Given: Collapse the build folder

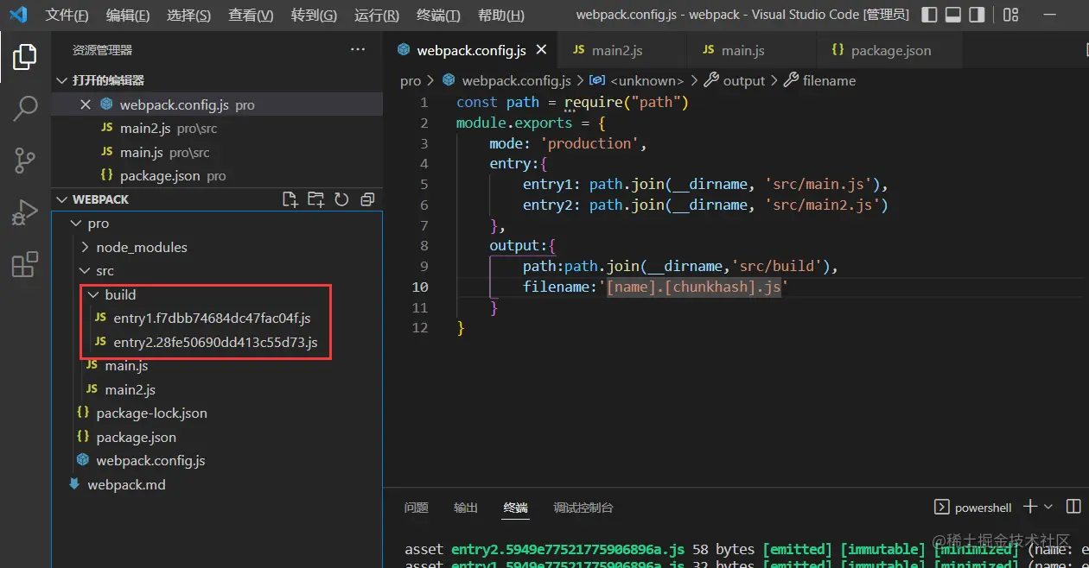Looking at the screenshot, I should [x=120, y=294].
